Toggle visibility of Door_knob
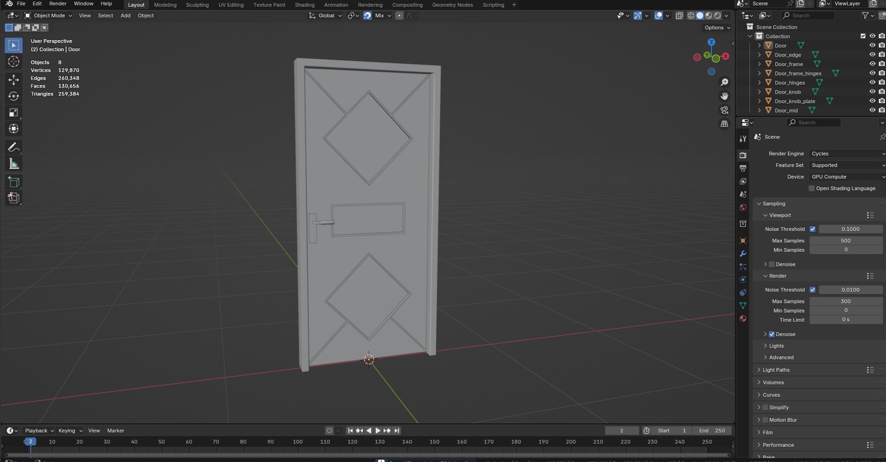The width and height of the screenshot is (886, 462). click(872, 92)
